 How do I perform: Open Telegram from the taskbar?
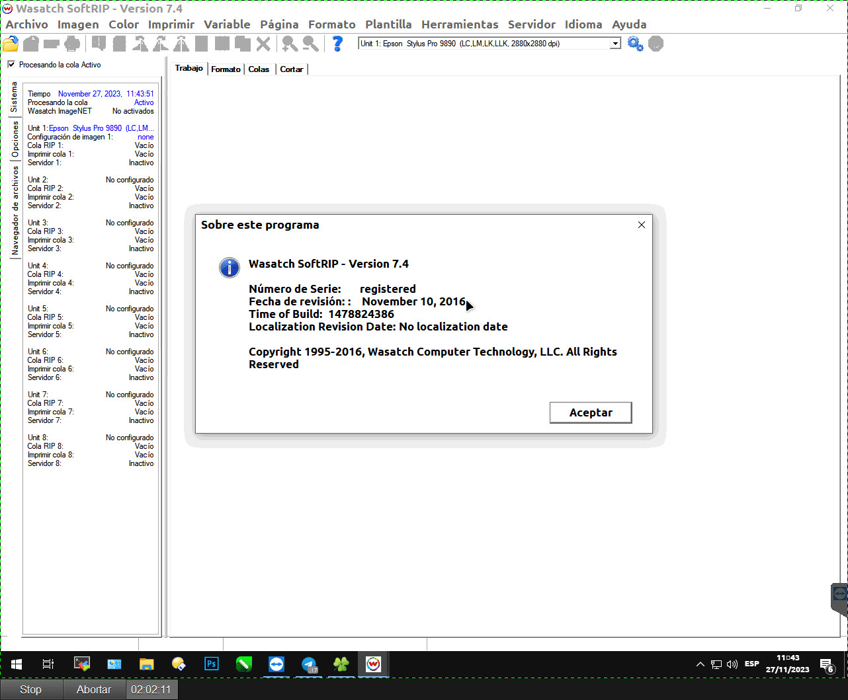click(x=309, y=664)
